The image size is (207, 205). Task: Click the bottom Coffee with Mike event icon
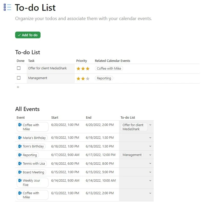(21, 193)
